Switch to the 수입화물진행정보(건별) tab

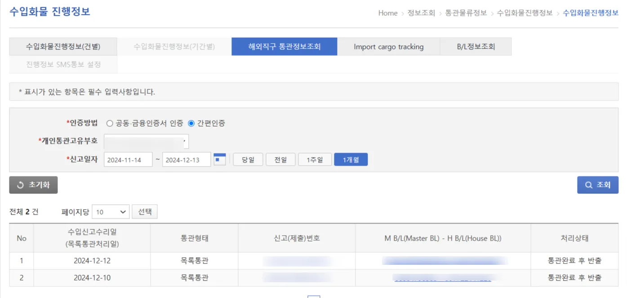pyautogui.click(x=63, y=46)
